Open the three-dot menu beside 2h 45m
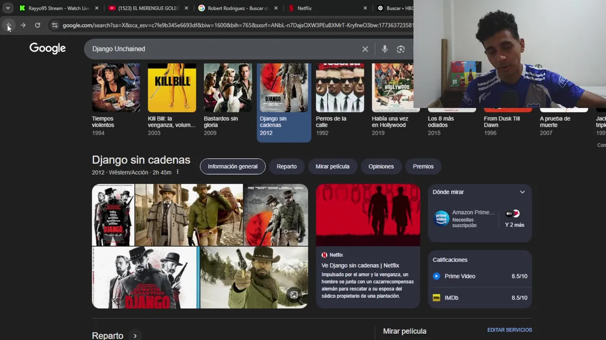The image size is (606, 340). [178, 172]
